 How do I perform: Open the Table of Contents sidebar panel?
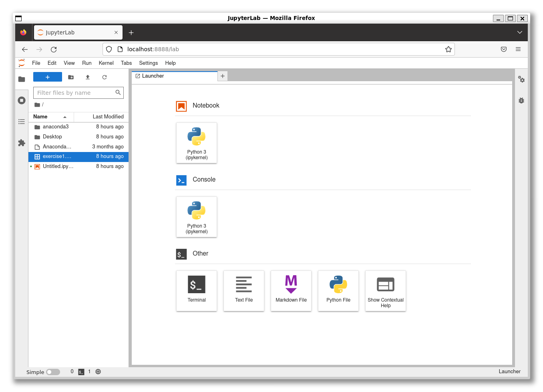[x=22, y=122]
